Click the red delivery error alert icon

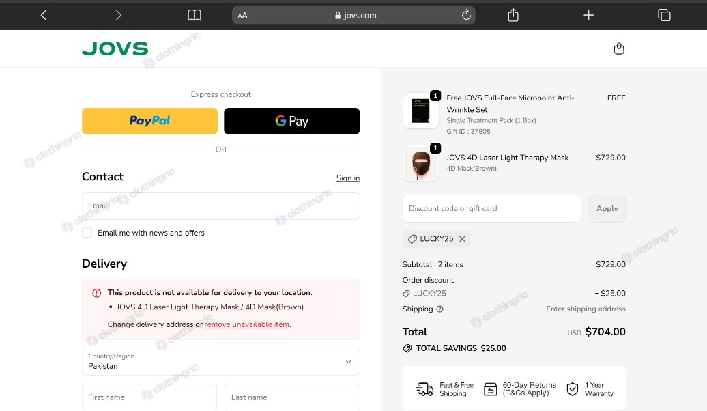[x=96, y=293]
